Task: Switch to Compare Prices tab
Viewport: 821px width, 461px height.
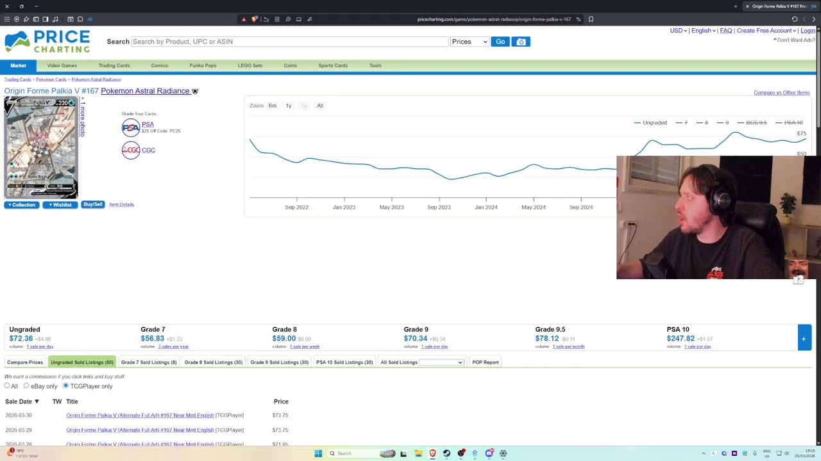Action: [x=25, y=362]
